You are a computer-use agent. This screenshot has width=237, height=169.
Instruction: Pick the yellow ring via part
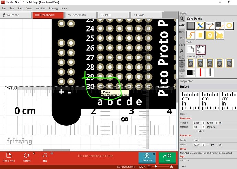click(229, 25)
